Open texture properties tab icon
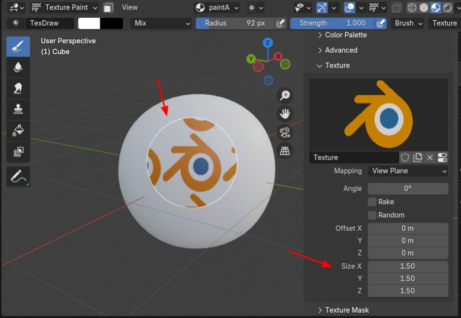The image size is (461, 318). (442, 157)
